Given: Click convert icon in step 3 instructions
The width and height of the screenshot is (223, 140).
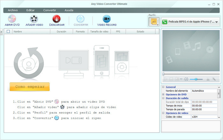Looking at the screenshot, I should 57,118.
